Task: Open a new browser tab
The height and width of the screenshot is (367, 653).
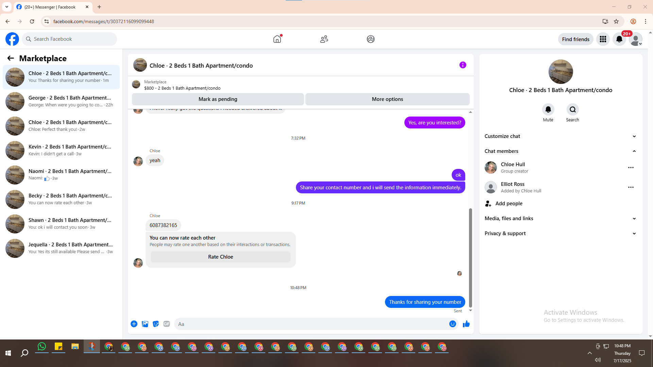Action: click(99, 7)
